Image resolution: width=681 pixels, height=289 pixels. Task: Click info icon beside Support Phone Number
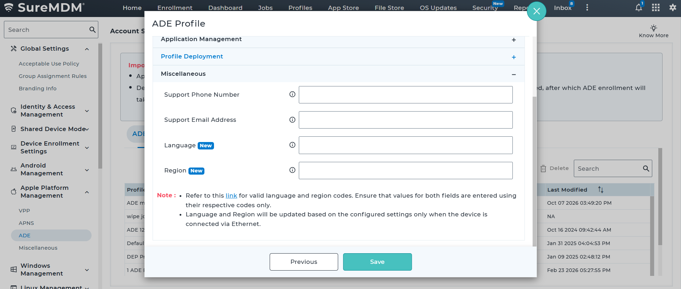(x=292, y=94)
